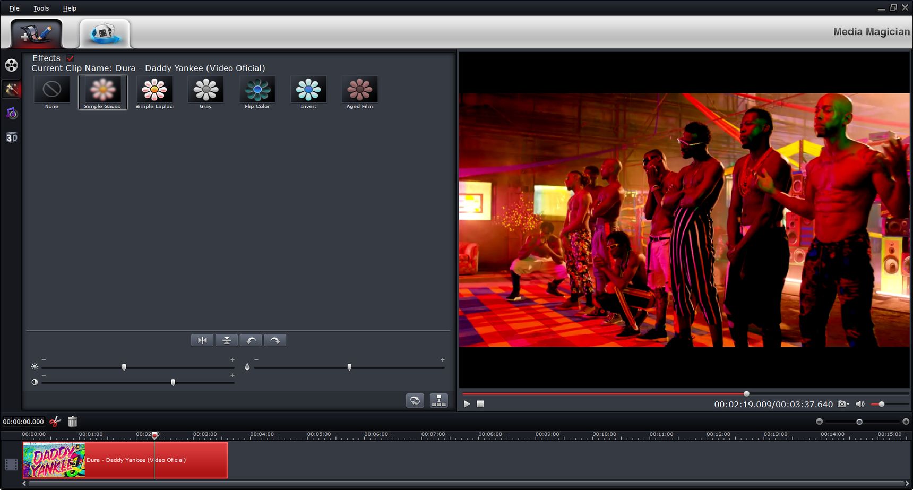Apply the Gray effect
The image size is (913, 490).
coord(205,92)
